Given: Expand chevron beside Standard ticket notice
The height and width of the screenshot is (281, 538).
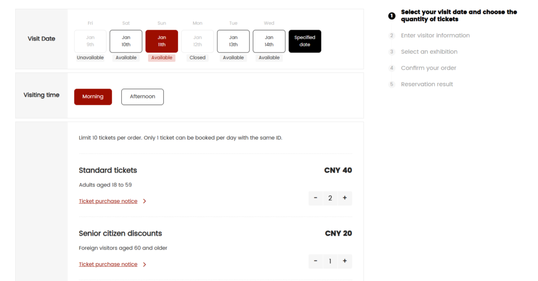Looking at the screenshot, I should tap(144, 201).
